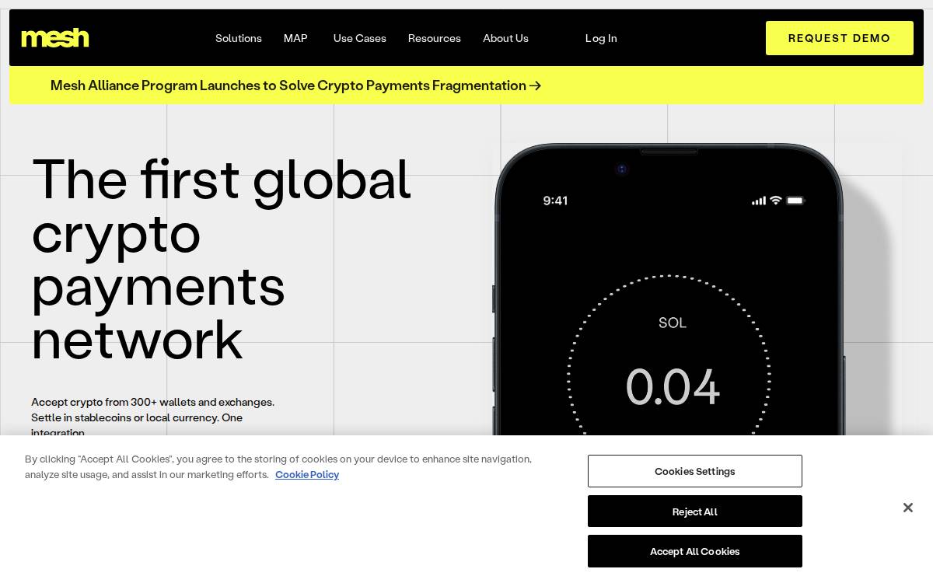
Task: Click Accept All Cookies
Action: click(x=695, y=551)
